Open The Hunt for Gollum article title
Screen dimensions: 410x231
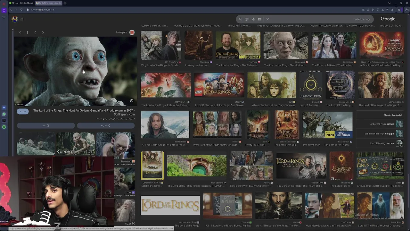84,112
